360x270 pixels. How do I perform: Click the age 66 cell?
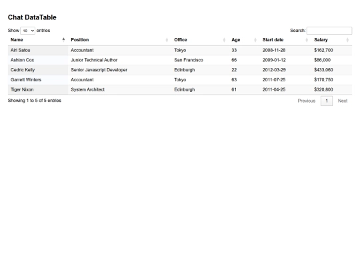(x=245, y=60)
